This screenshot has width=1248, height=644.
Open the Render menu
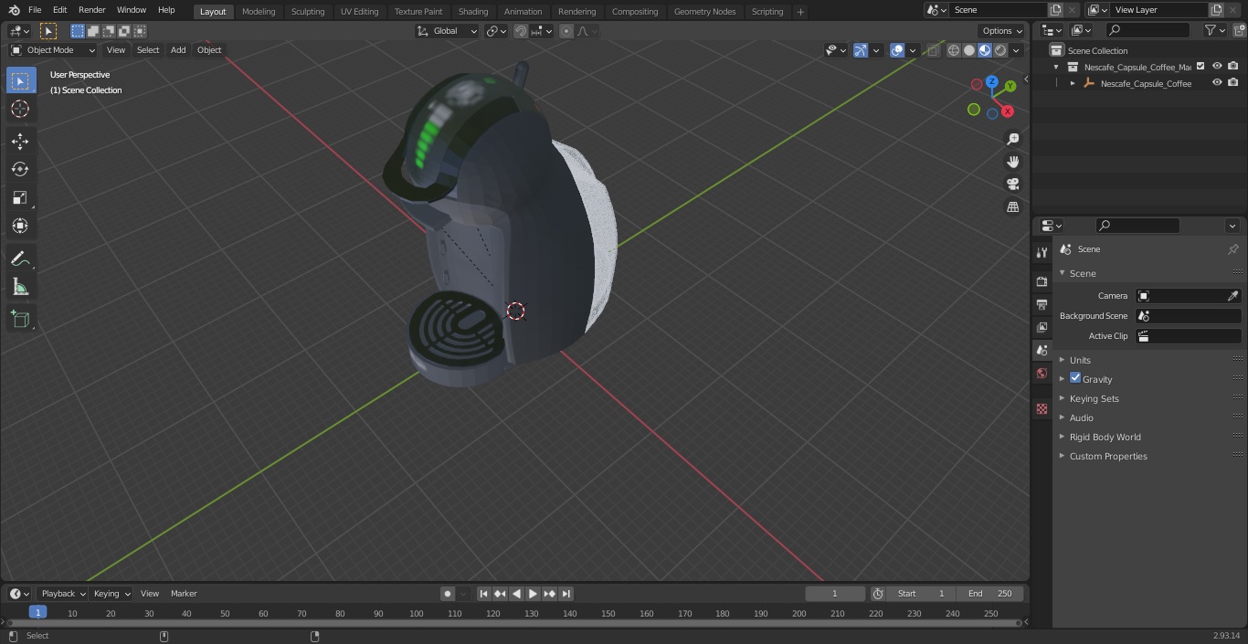pos(92,10)
